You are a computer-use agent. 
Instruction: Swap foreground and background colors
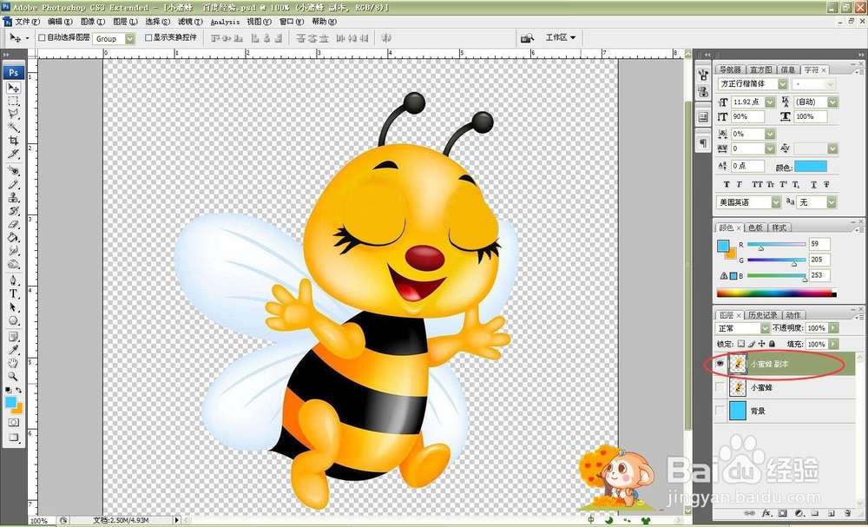(19, 391)
